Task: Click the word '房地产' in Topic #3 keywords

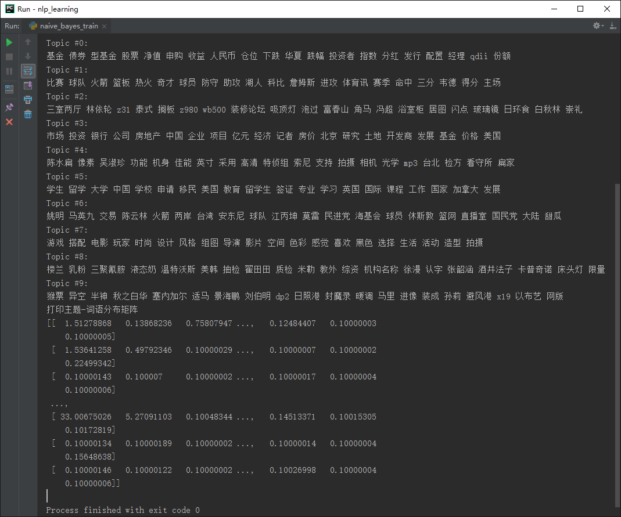Action: pyautogui.click(x=148, y=136)
